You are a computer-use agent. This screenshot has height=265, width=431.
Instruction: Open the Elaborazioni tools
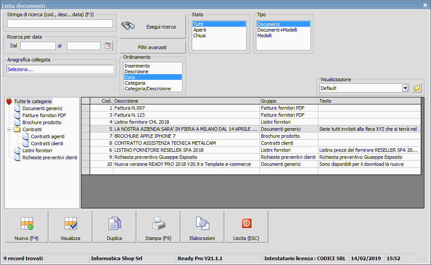click(x=203, y=226)
